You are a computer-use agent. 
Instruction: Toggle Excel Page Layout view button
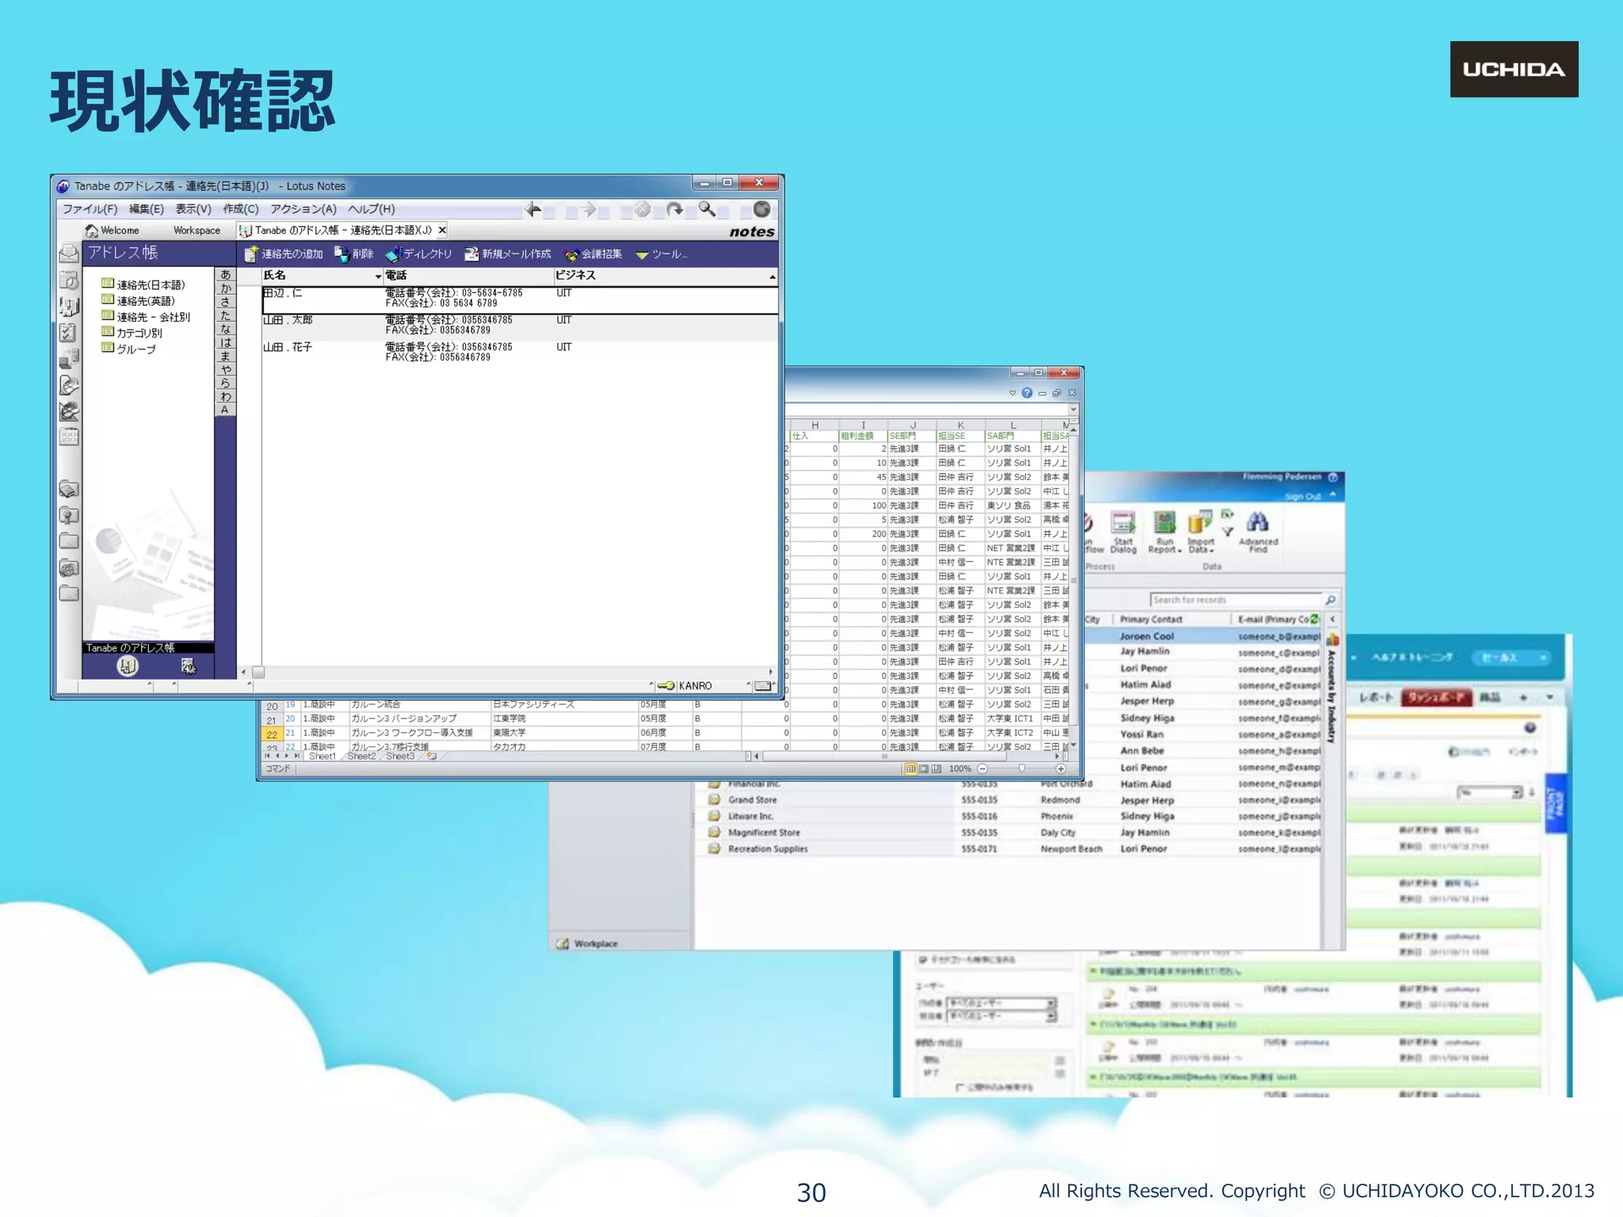point(923,769)
